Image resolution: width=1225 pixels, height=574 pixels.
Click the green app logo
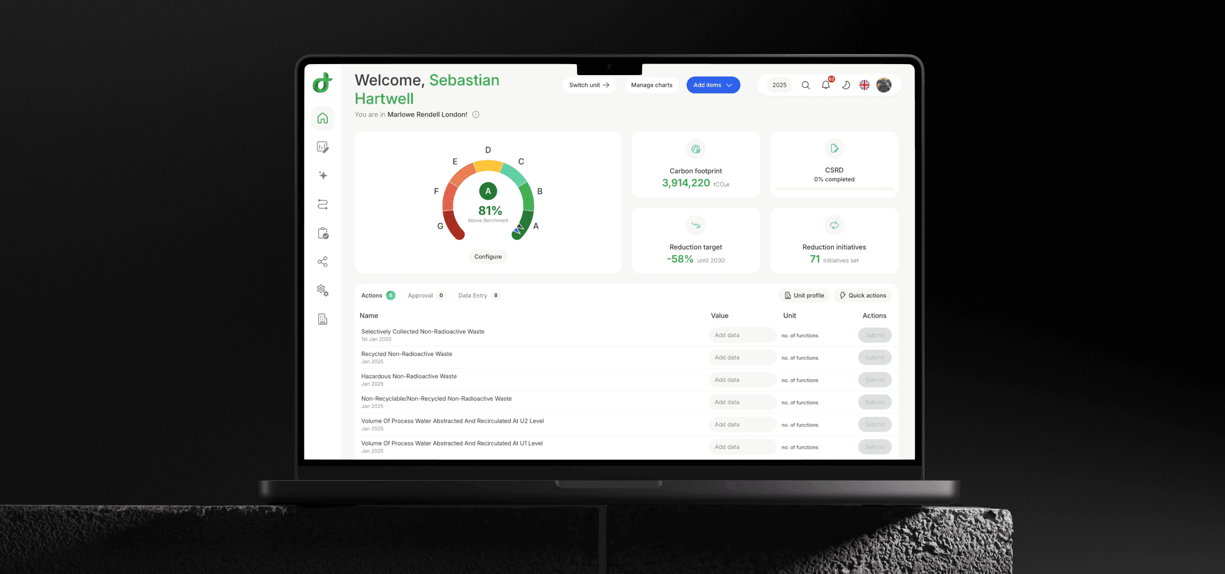[323, 82]
